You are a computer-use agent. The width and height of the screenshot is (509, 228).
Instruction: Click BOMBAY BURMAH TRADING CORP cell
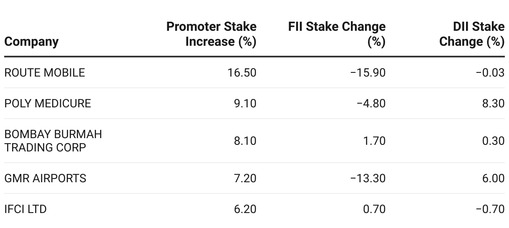click(53, 141)
